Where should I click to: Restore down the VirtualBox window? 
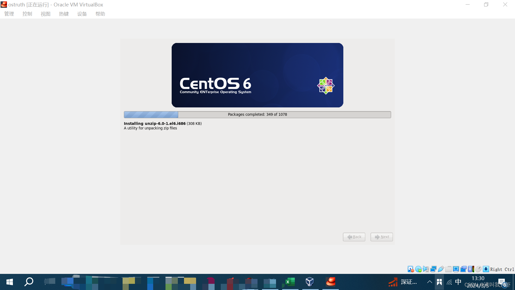point(486,5)
